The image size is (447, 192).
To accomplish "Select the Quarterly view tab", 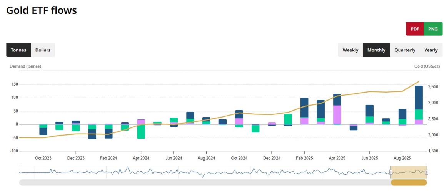I will (x=405, y=50).
